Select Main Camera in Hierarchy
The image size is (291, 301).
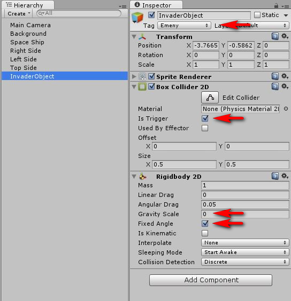[30, 25]
